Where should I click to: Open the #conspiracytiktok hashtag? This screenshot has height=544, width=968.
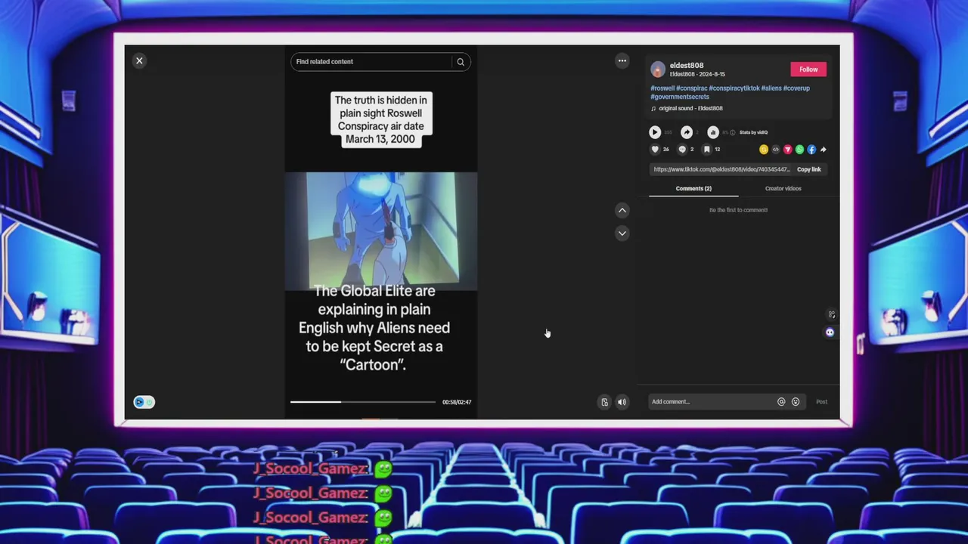(734, 88)
